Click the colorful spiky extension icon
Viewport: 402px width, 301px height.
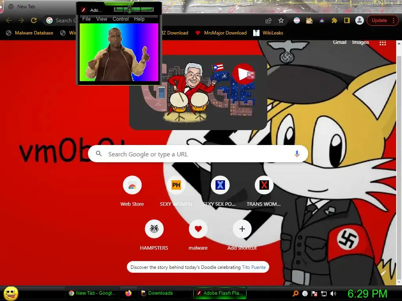322,20
